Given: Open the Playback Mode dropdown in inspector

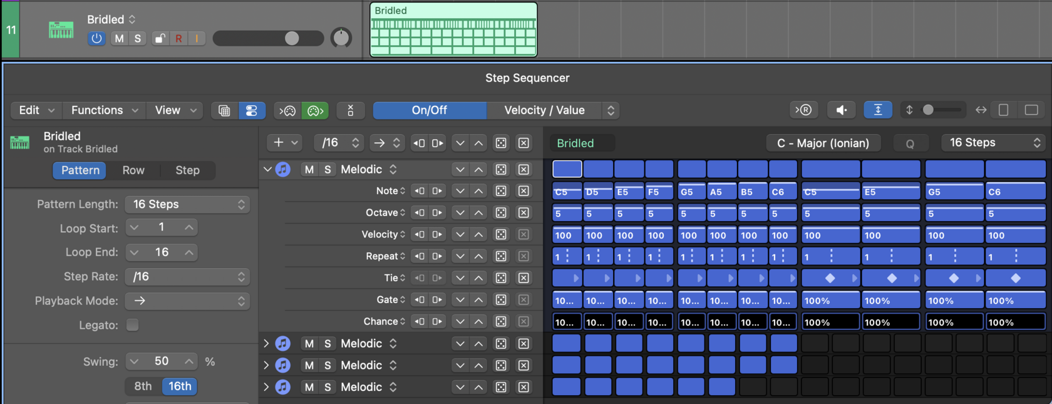Looking at the screenshot, I should [x=187, y=301].
